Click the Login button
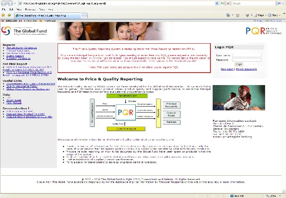 pyautogui.click(x=239, y=65)
